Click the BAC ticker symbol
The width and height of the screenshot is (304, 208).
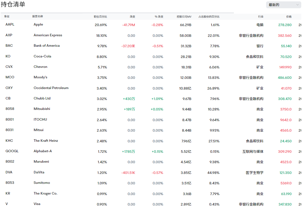[9, 46]
